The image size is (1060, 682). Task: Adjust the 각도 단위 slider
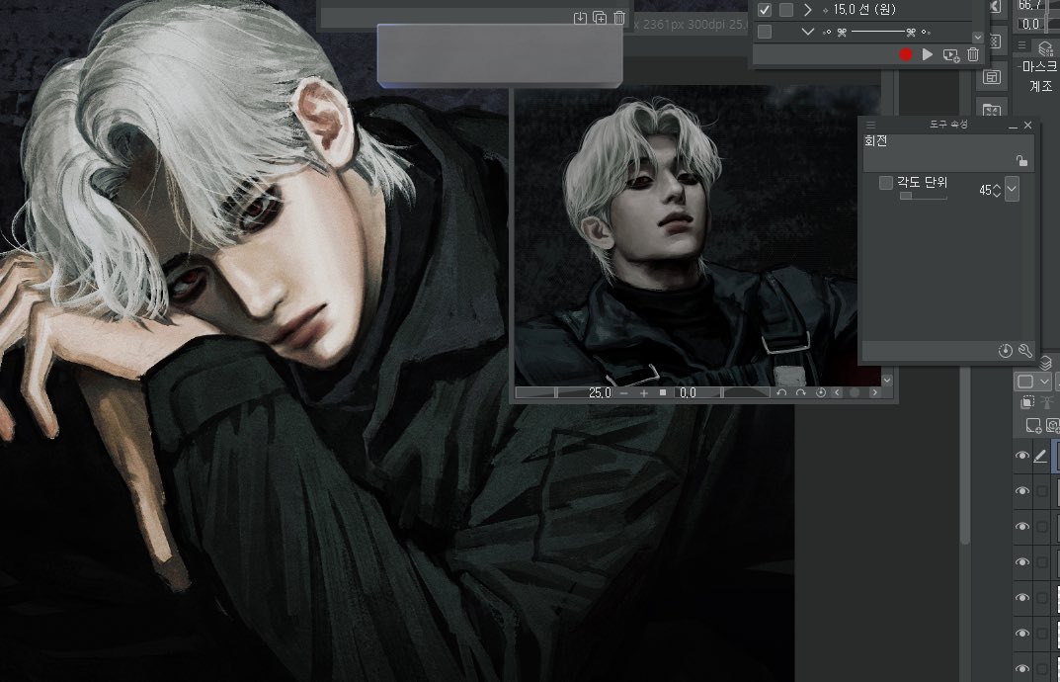coord(924,196)
